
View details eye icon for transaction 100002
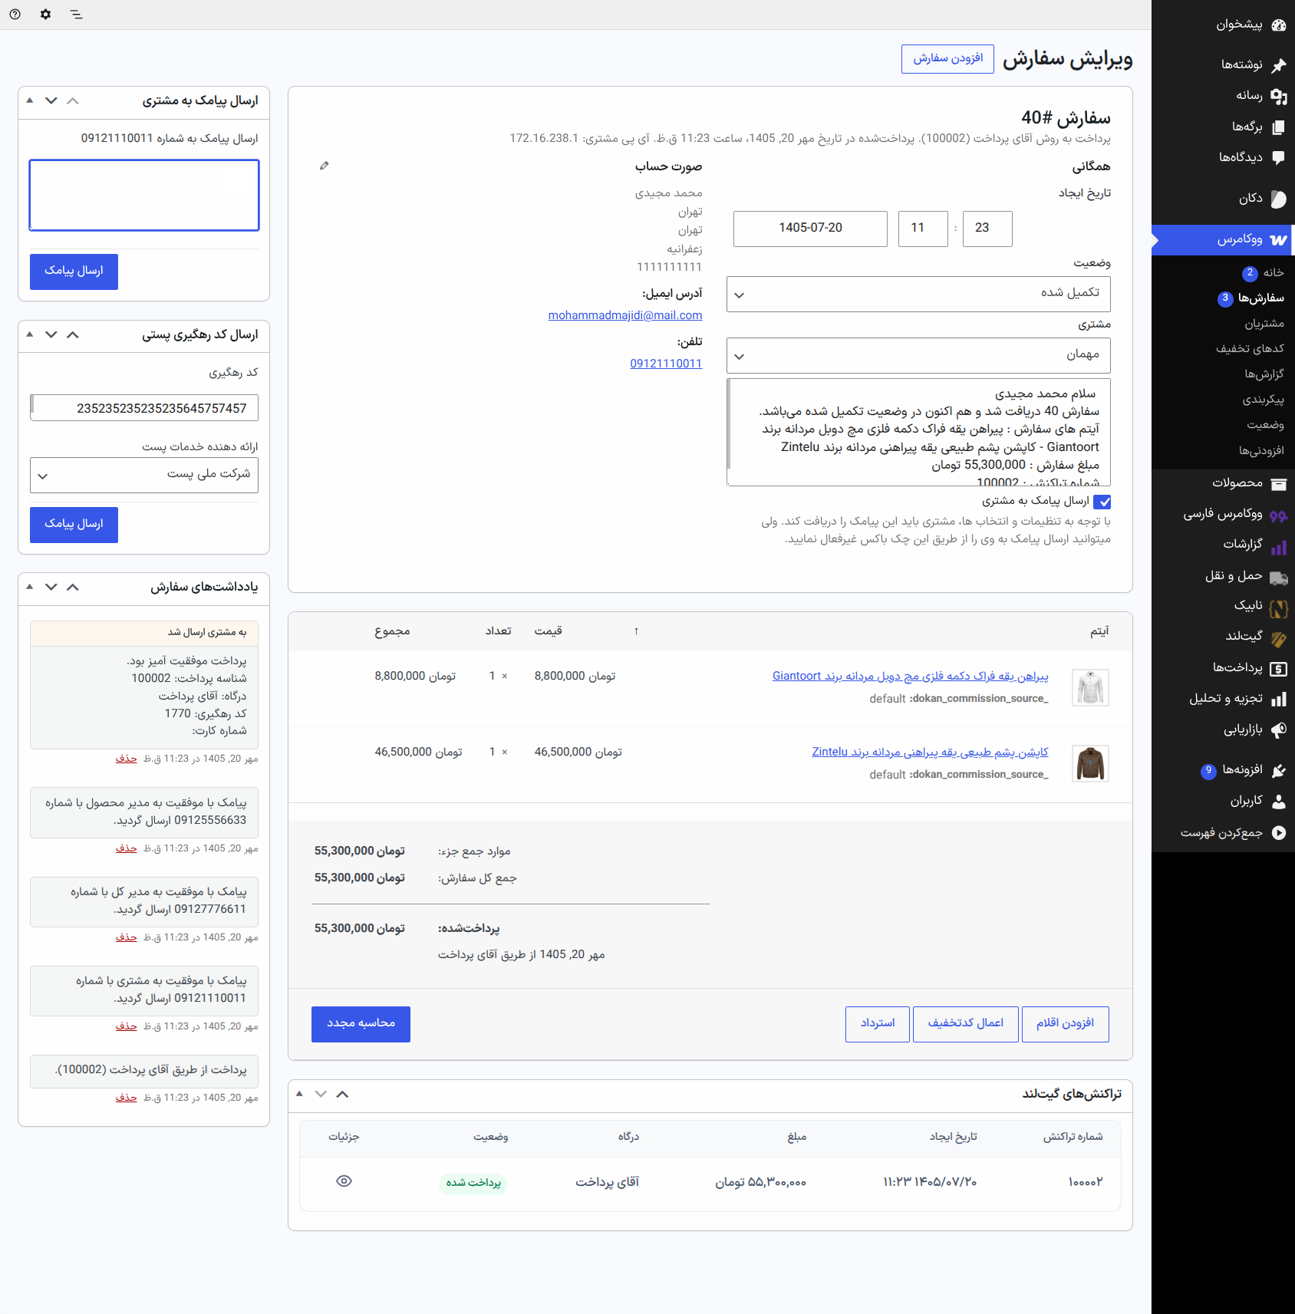click(x=344, y=1181)
